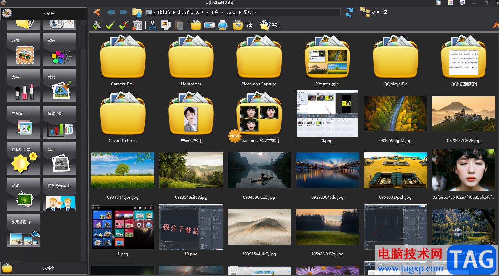
Task: Create a new folder from the toolbar
Action: point(196,25)
